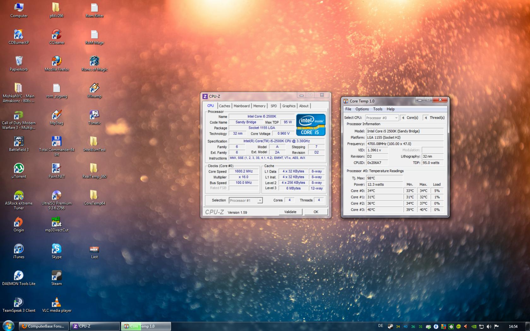
Task: Expand the Select CPU dropdown in Core Temp
Action: click(382, 118)
